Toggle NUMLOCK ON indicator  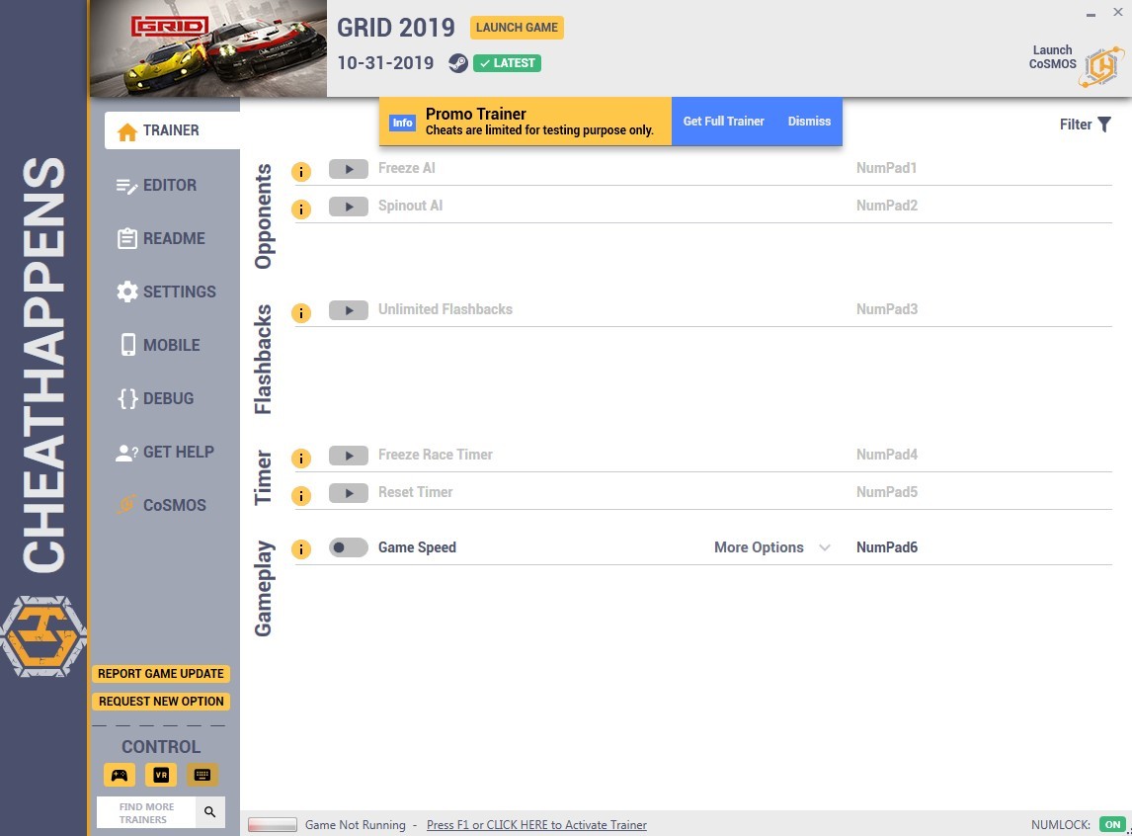pos(1112,824)
